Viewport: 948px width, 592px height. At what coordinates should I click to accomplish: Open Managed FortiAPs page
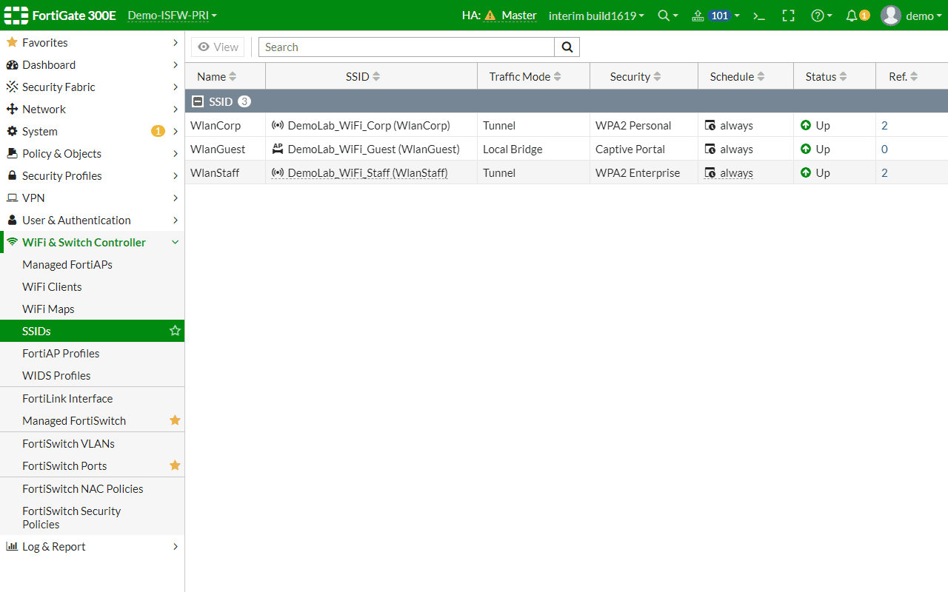click(x=92, y=265)
